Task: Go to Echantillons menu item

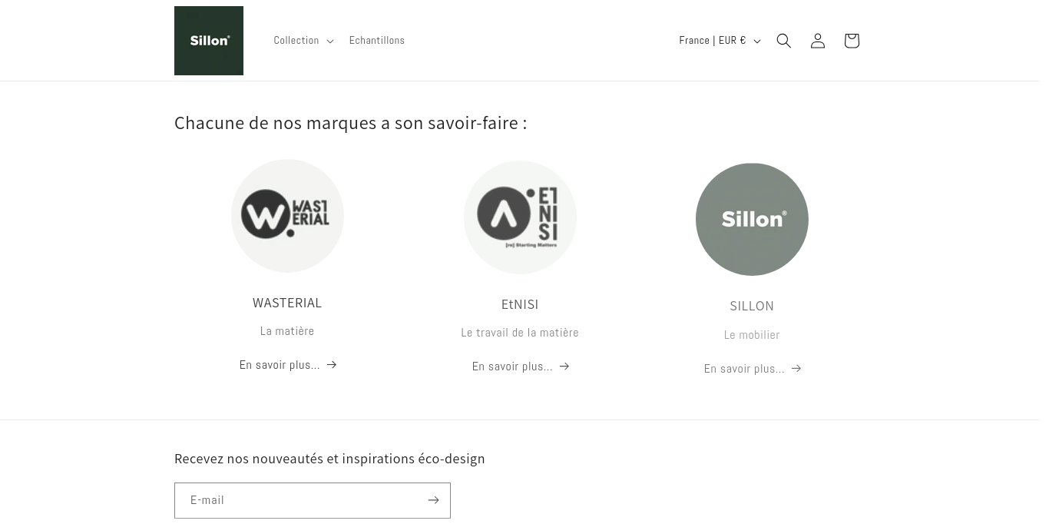Action: click(x=377, y=41)
